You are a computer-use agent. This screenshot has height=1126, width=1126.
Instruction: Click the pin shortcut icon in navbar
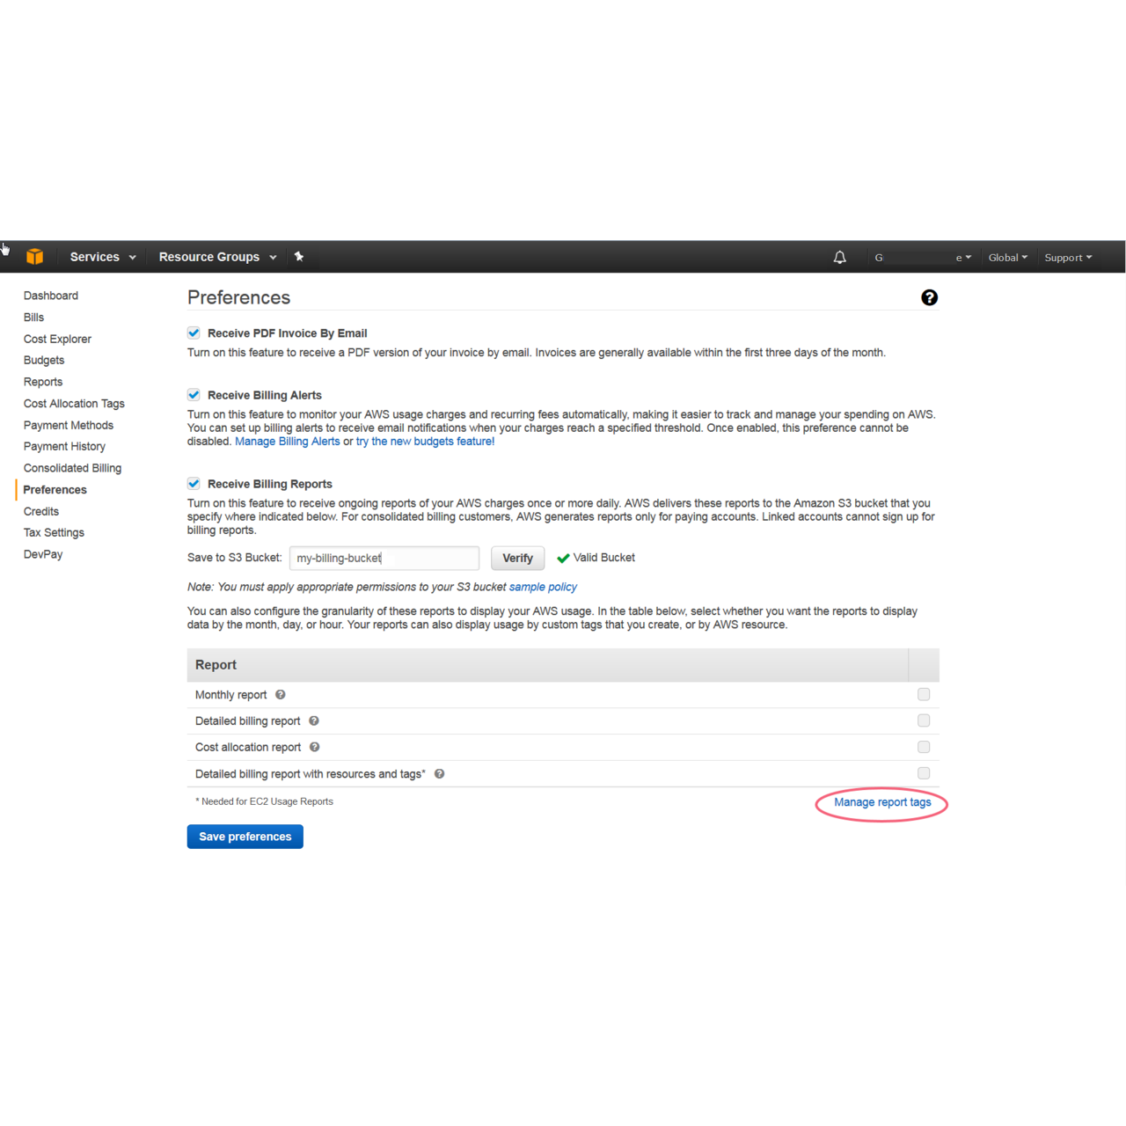pyautogui.click(x=299, y=257)
